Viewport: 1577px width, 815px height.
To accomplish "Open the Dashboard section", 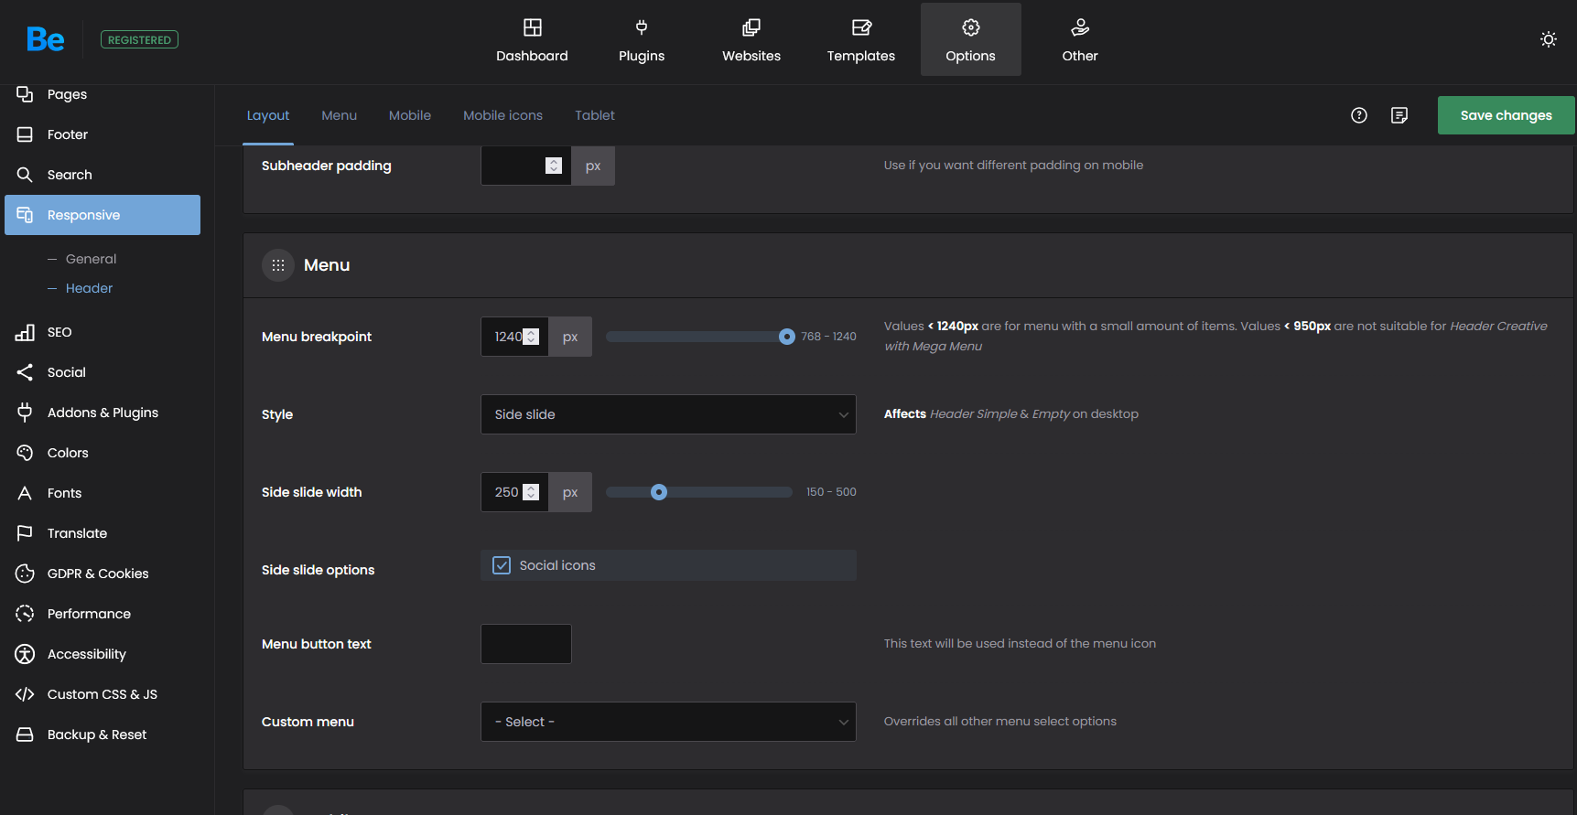I will pos(532,39).
